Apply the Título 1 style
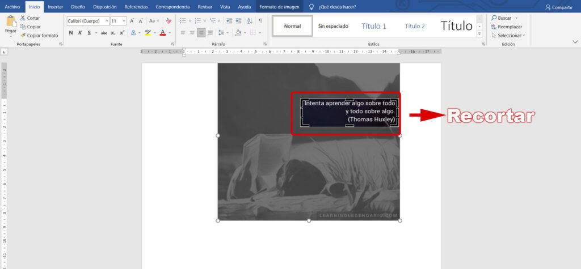Screen dimensions: 581x269 [374, 26]
